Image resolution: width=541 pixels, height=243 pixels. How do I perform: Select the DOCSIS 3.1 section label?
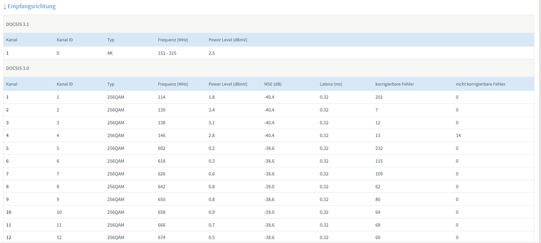point(17,24)
